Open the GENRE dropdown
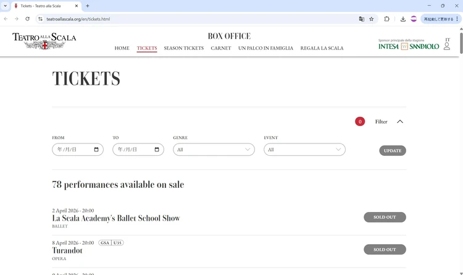This screenshot has height=275, width=463. (214, 150)
